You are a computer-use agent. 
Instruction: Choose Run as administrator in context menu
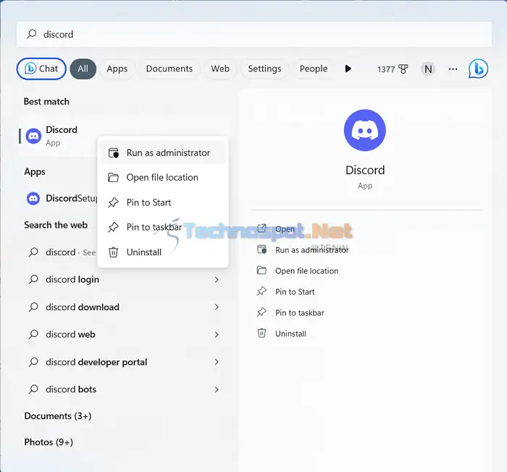163,153
